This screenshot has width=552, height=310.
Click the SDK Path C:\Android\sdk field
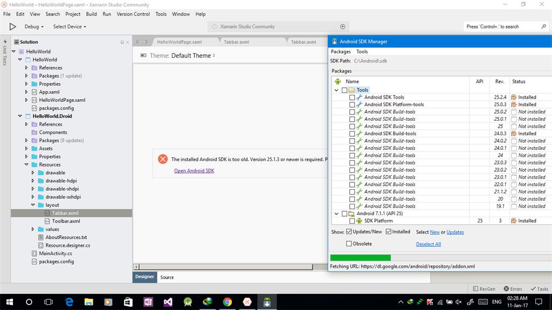(x=370, y=61)
